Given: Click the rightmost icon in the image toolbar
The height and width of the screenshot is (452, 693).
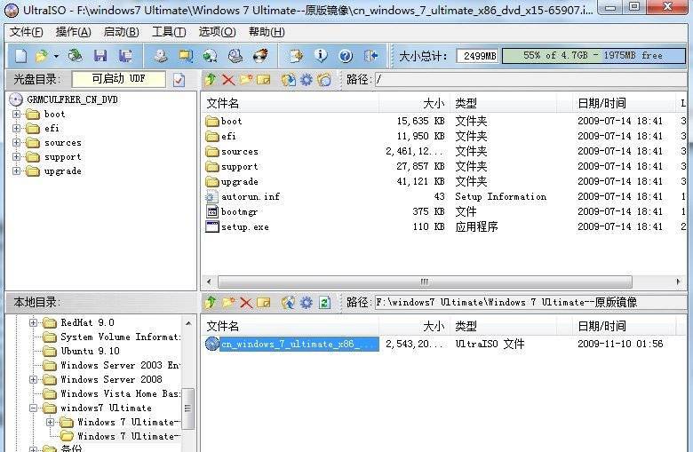Looking at the screenshot, I should point(324,80).
